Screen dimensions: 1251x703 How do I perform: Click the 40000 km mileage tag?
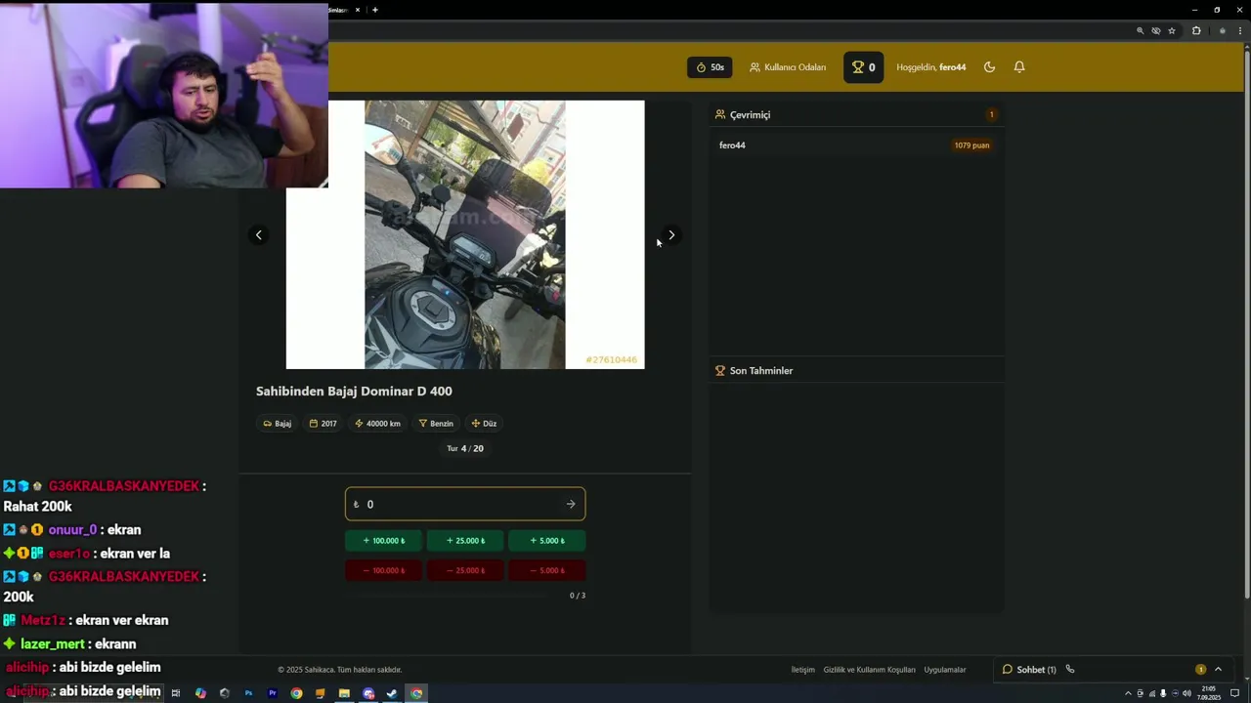(x=377, y=424)
